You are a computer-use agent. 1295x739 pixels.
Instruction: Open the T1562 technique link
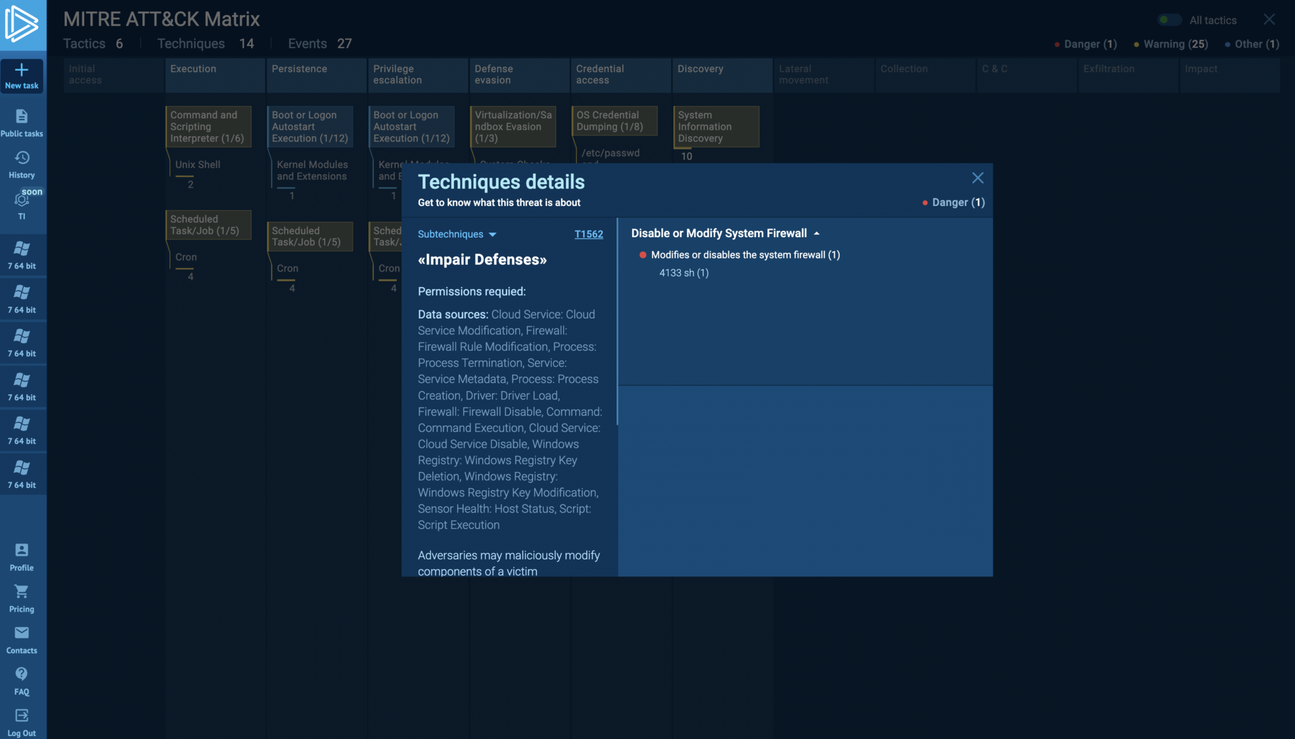(x=588, y=235)
